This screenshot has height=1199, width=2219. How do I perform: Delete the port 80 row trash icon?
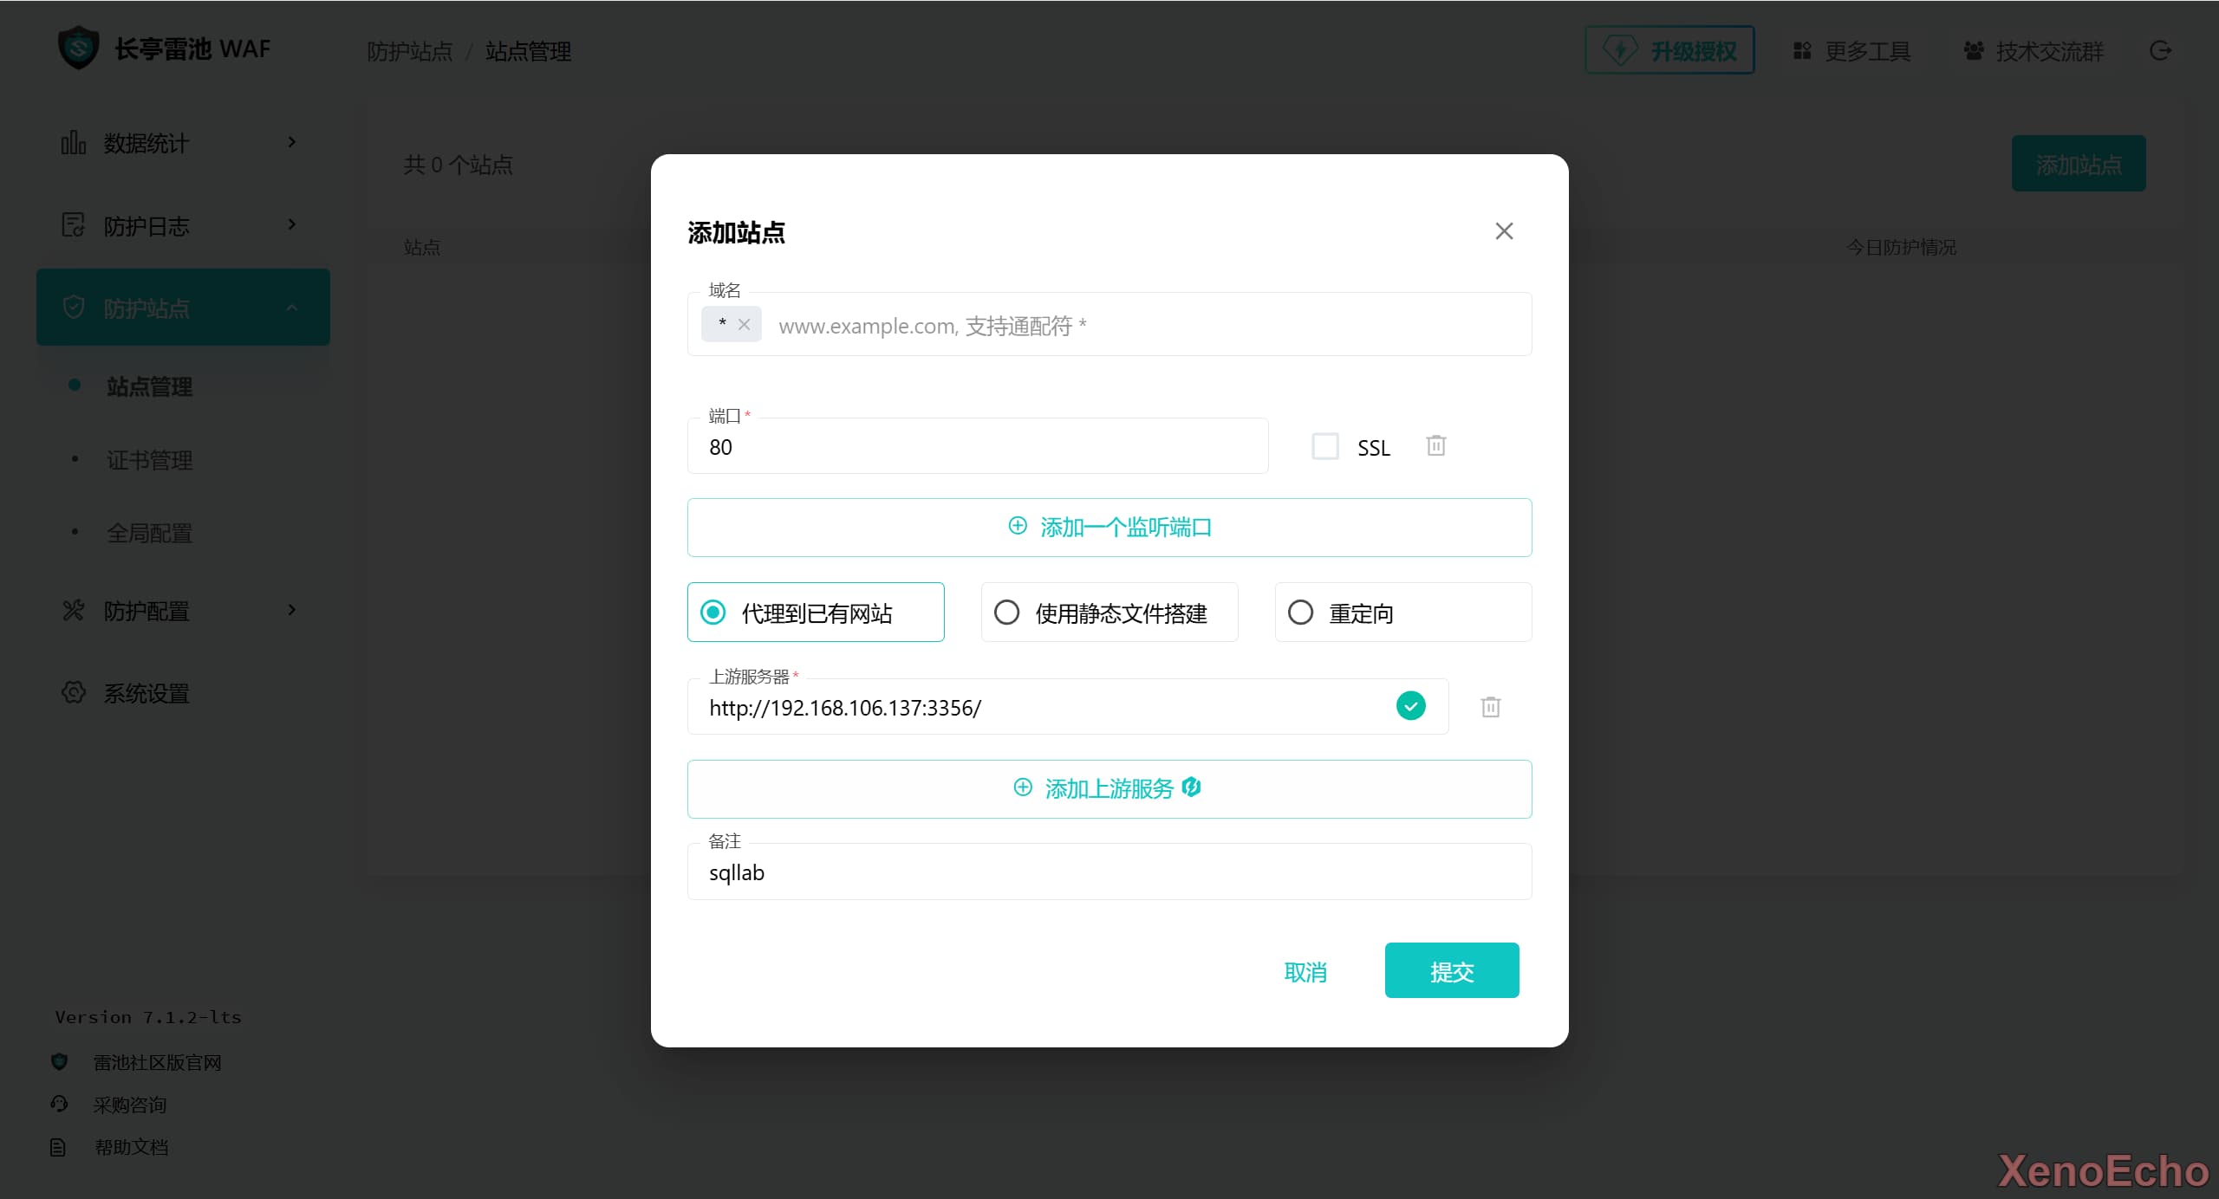1435,445
